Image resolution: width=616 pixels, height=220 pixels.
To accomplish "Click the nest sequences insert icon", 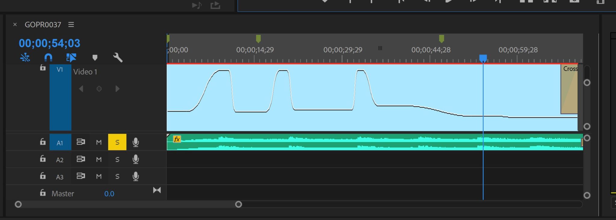I will pyautogui.click(x=25, y=57).
